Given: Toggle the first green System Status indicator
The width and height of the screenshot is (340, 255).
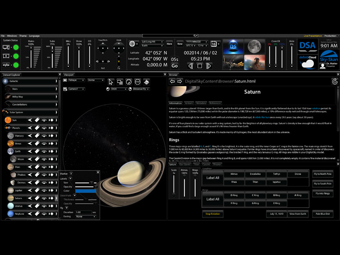Looking at the screenshot, I should click(16, 47).
